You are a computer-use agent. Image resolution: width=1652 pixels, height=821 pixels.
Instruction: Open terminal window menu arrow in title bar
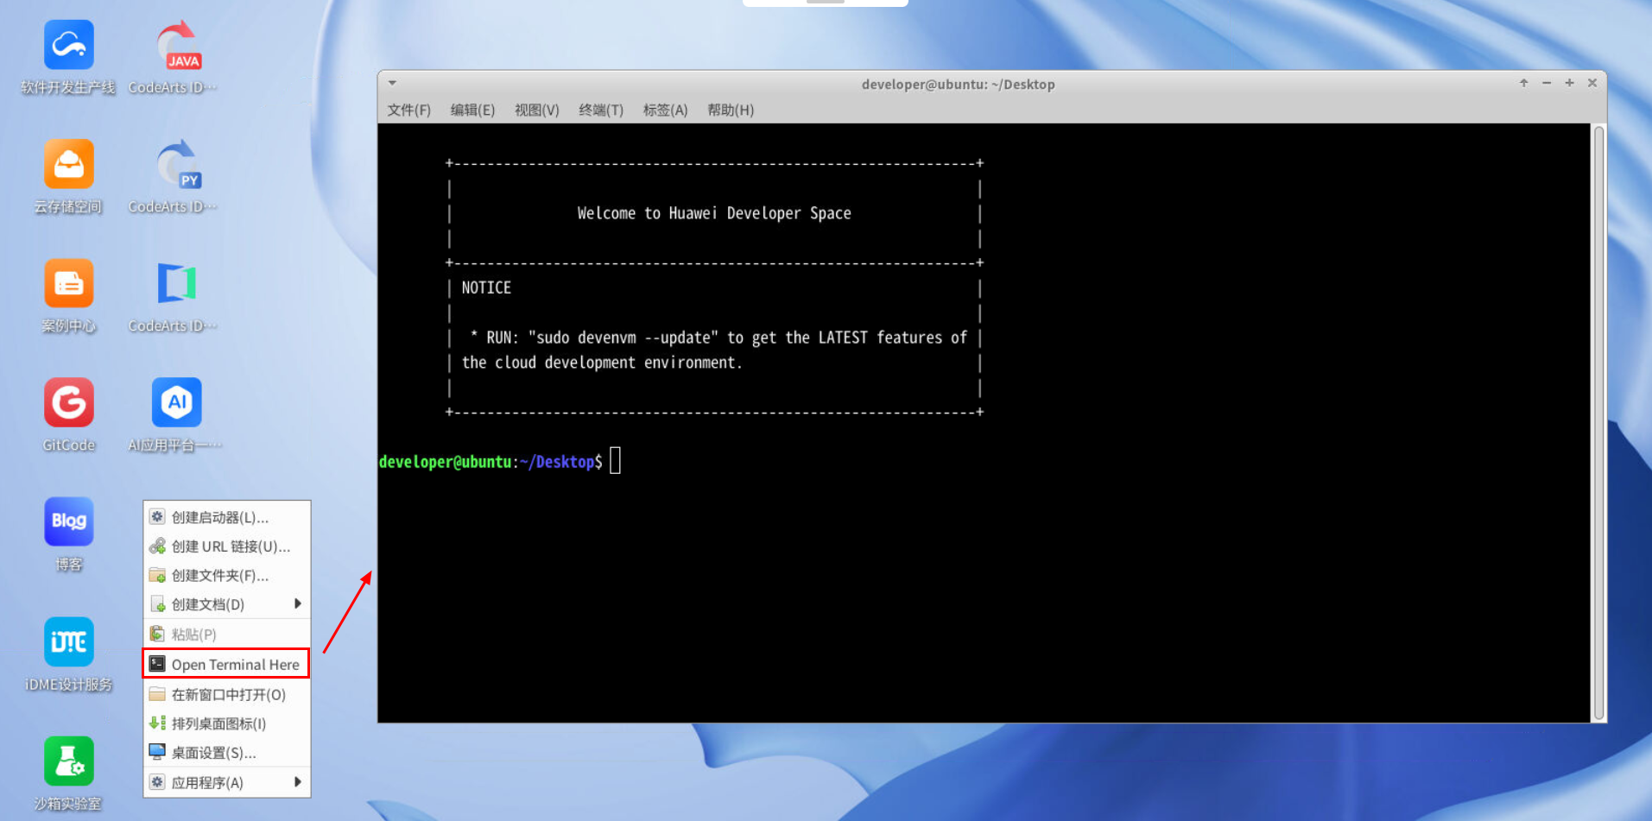point(392,84)
